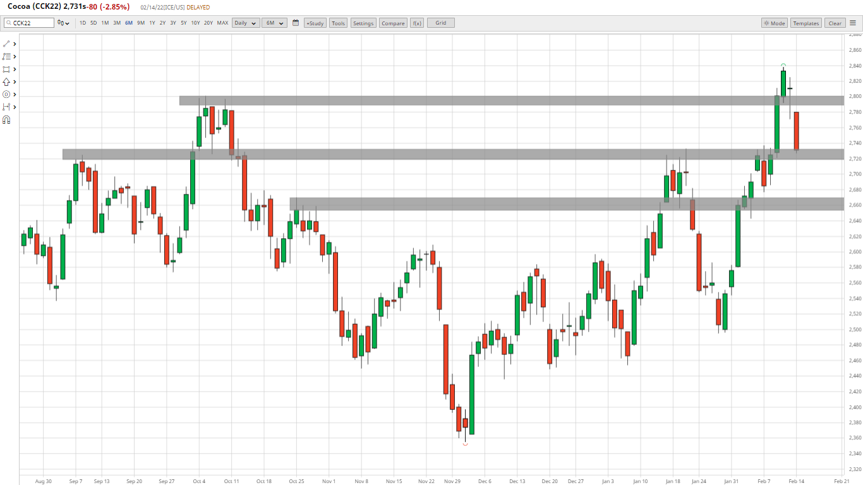This screenshot has width=863, height=485.
Task: Click the (-2.85%) change text
Action: coord(114,6)
